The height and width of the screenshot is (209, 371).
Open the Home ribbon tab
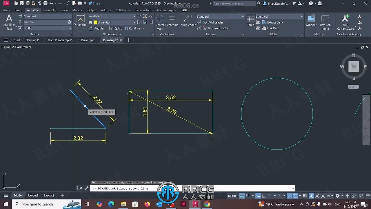click(7, 10)
